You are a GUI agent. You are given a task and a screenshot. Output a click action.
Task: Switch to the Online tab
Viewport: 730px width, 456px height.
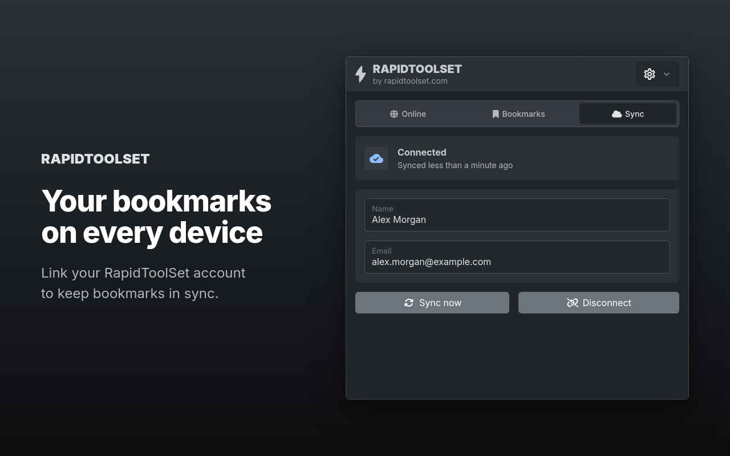point(408,114)
